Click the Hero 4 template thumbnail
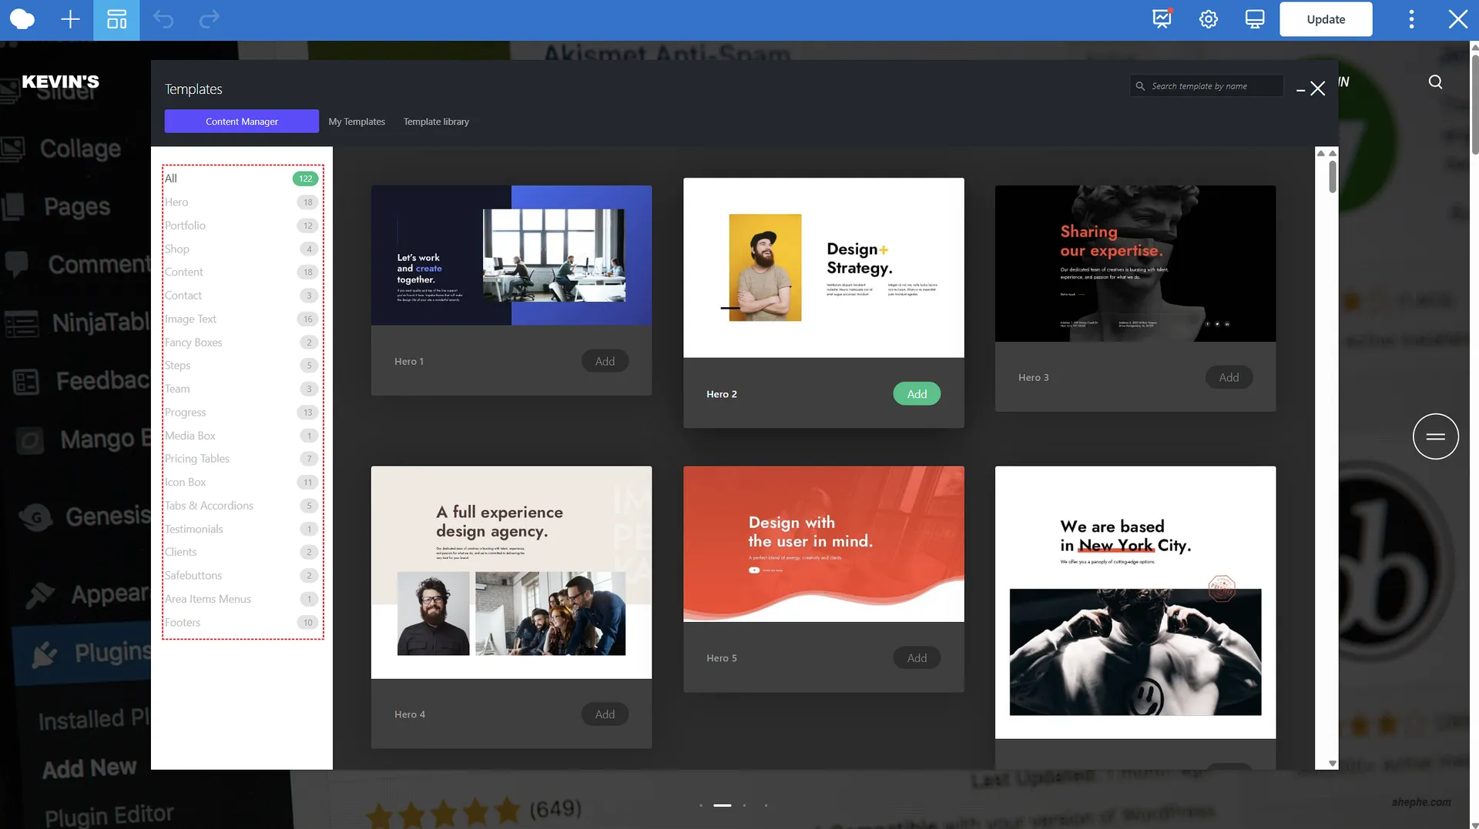 pyautogui.click(x=511, y=572)
